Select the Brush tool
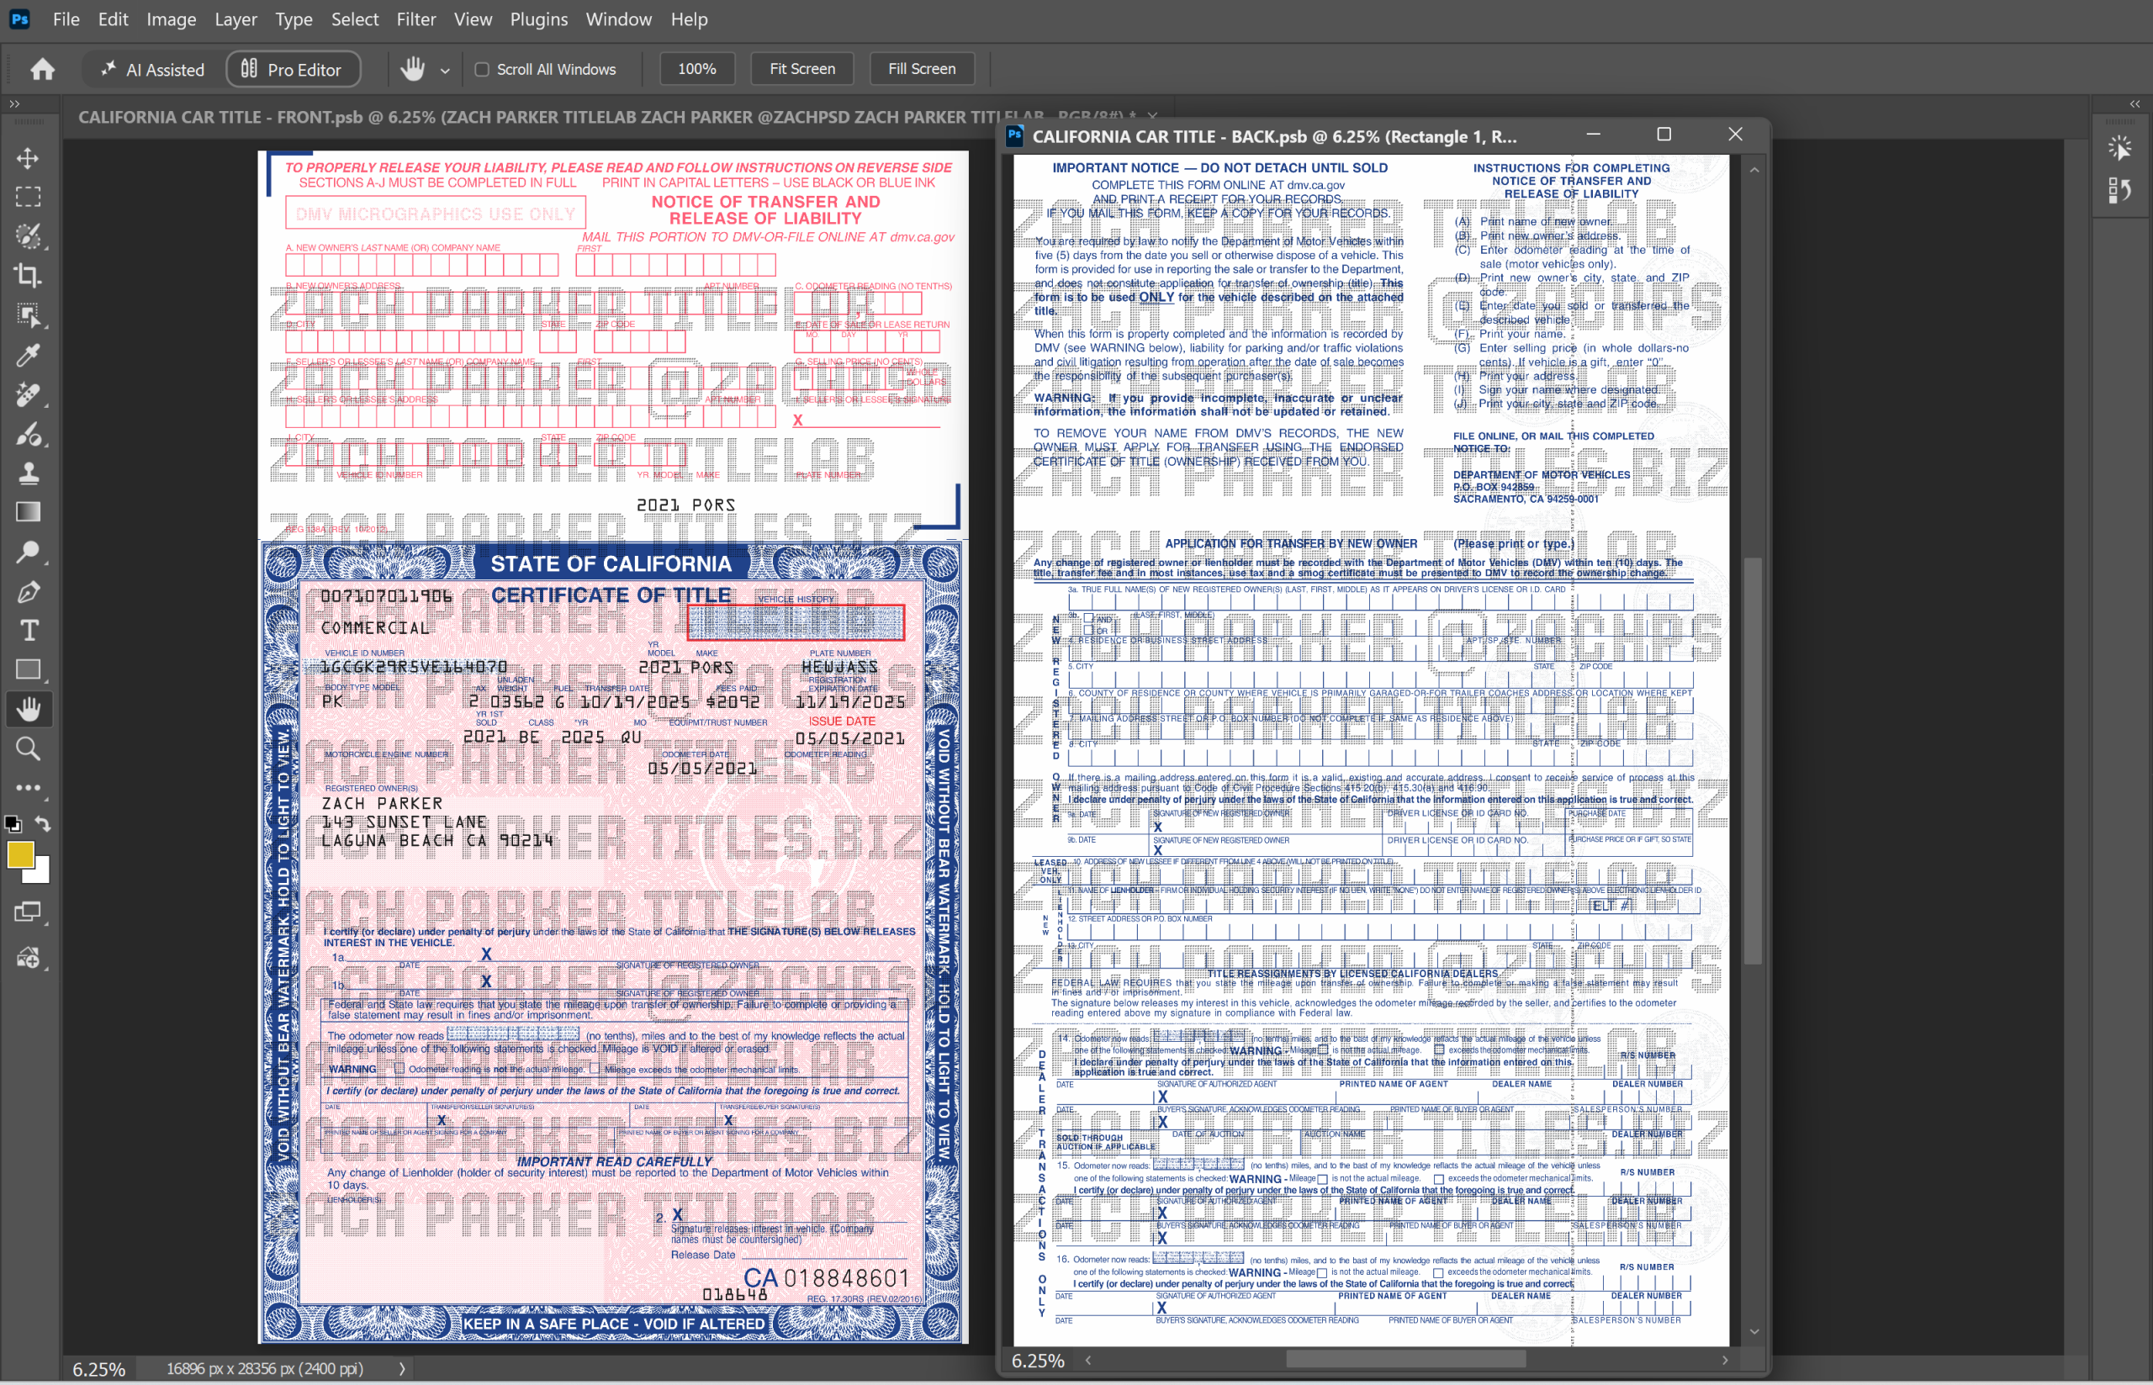The width and height of the screenshot is (2153, 1385). coord(28,435)
